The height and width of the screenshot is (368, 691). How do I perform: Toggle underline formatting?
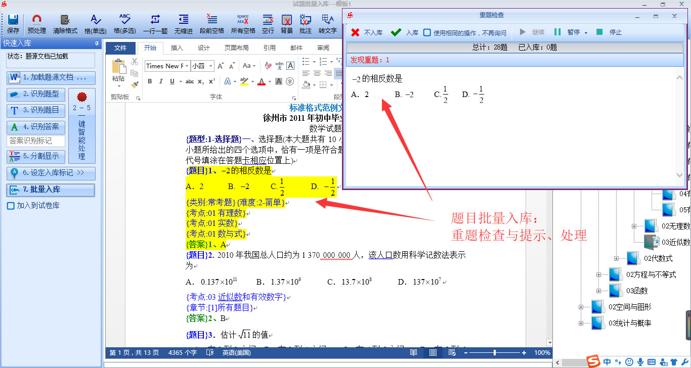point(172,81)
